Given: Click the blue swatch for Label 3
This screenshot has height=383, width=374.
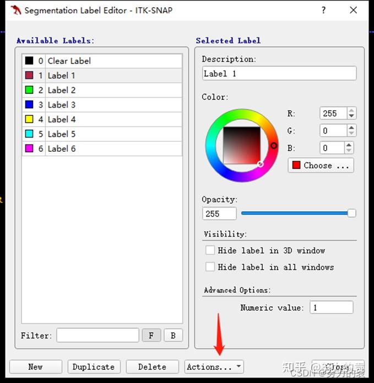Looking at the screenshot, I should [29, 105].
